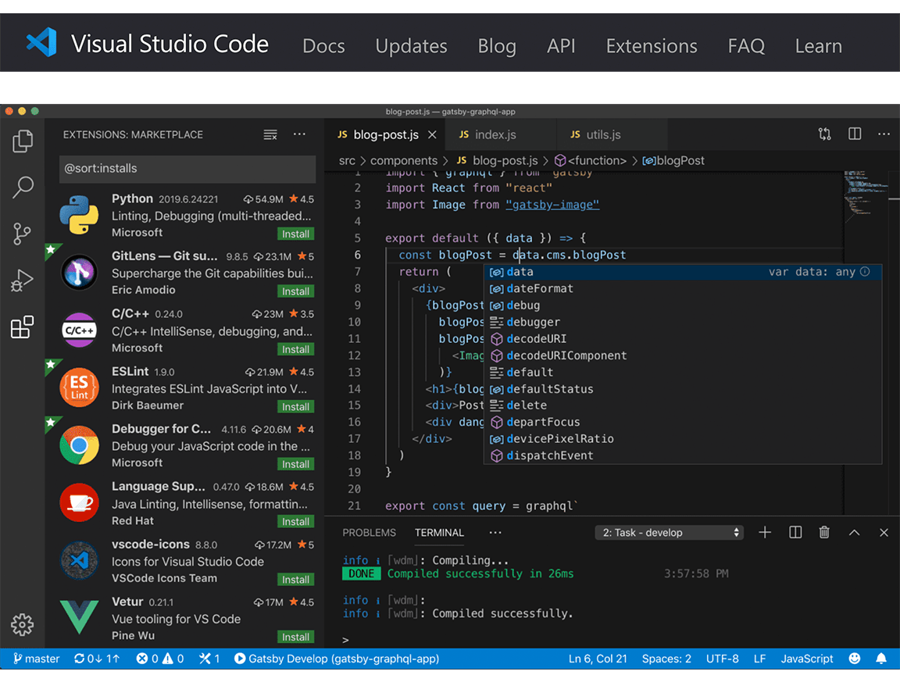The image size is (900, 675).
Task: Open the Explorer view in the activity bar
Action: [x=23, y=141]
